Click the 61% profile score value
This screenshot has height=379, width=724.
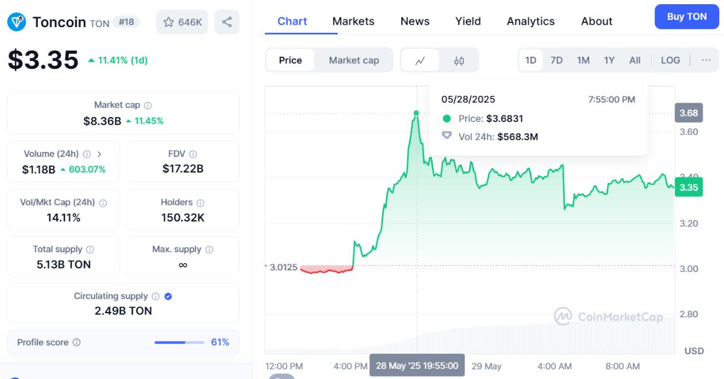[220, 342]
